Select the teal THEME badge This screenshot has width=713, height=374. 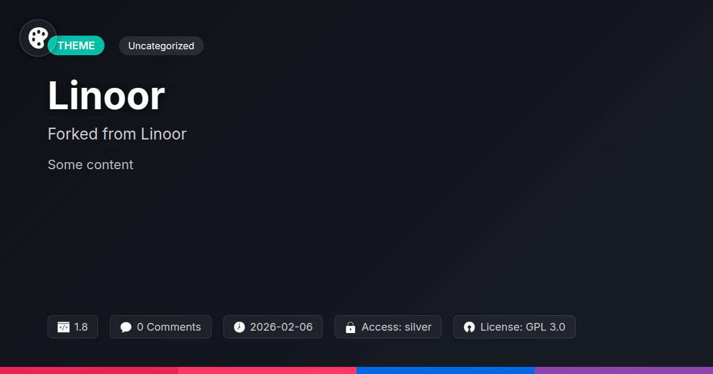[x=76, y=46]
